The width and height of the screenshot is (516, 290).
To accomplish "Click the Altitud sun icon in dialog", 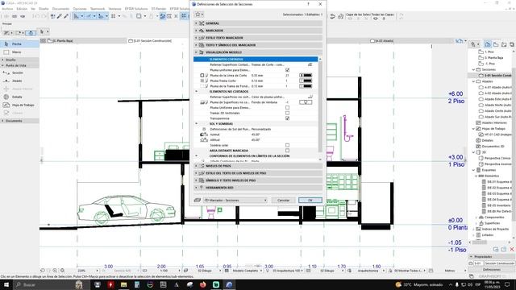I will 204,139.
